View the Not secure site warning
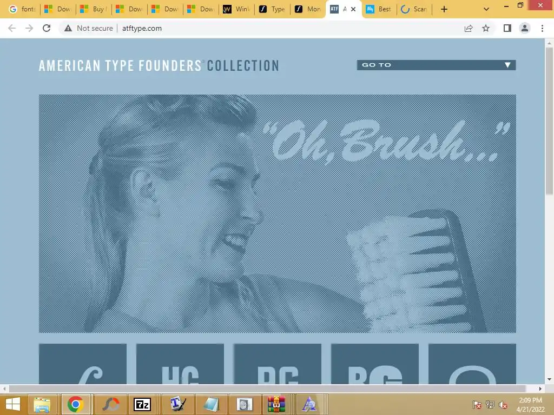Viewport: 554px width, 415px height. pos(89,28)
